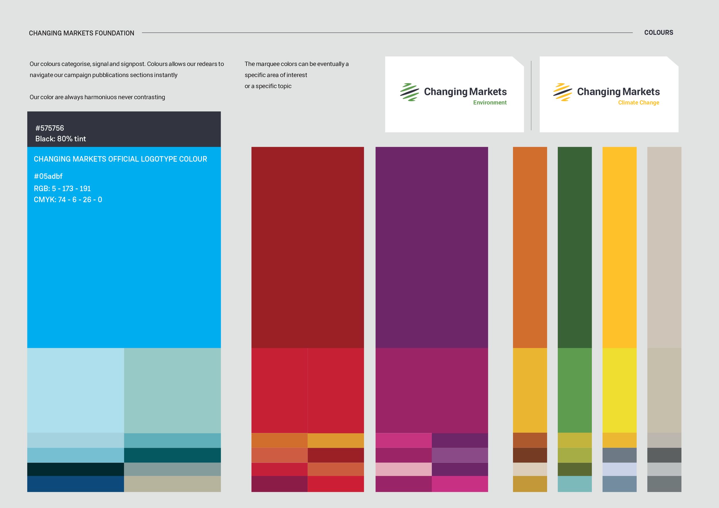The width and height of the screenshot is (719, 508).
Task: Click the yellow Climate Change logo icon
Action: [563, 92]
